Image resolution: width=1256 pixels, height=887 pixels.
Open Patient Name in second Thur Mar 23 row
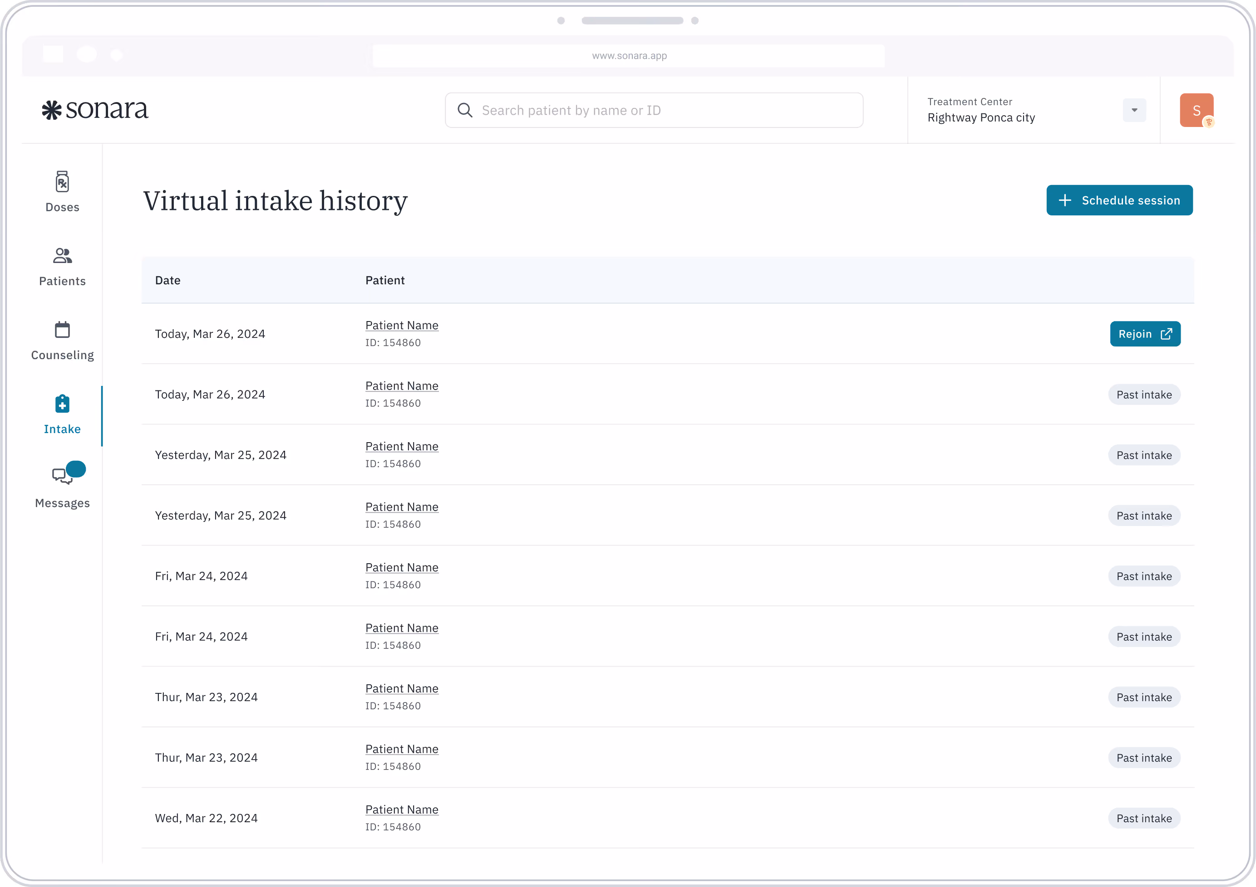point(402,750)
